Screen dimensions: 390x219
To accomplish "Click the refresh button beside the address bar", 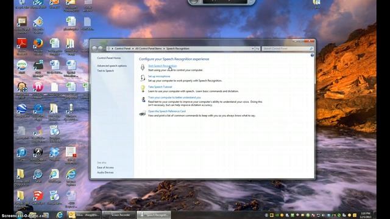I will (257, 49).
